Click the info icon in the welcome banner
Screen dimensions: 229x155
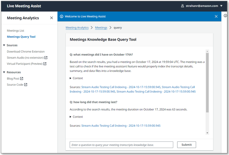(62, 17)
